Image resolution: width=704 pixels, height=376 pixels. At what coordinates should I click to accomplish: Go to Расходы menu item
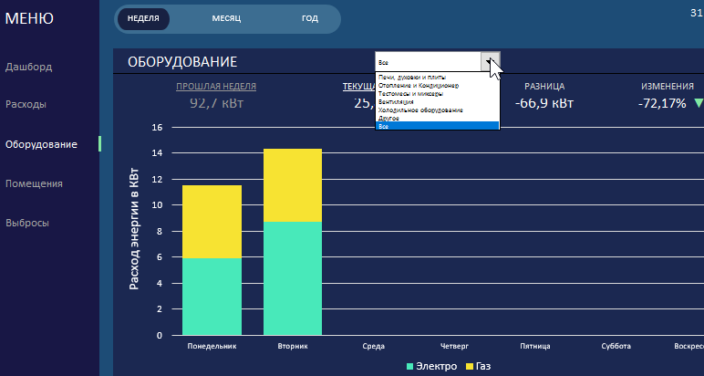point(26,104)
